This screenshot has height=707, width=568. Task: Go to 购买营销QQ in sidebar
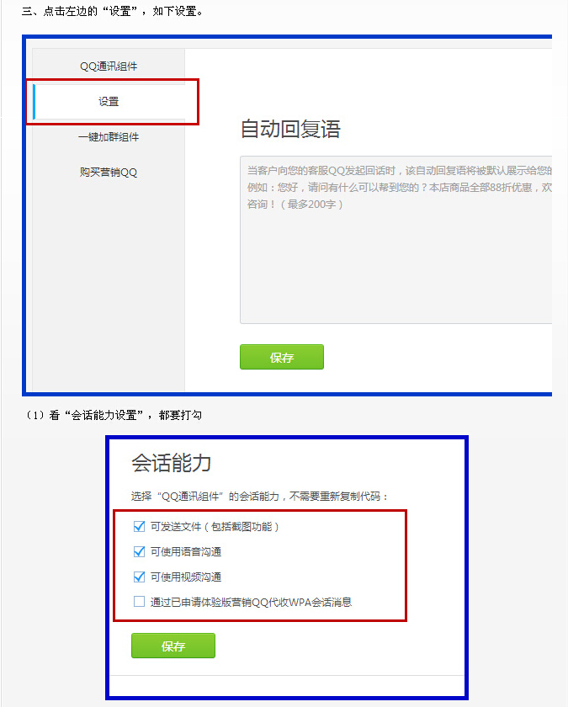(x=109, y=172)
